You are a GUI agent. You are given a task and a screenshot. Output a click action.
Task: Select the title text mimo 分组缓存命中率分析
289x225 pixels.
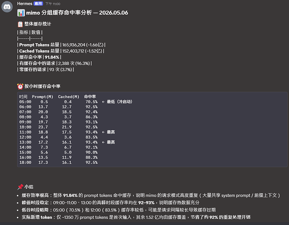(59, 13)
